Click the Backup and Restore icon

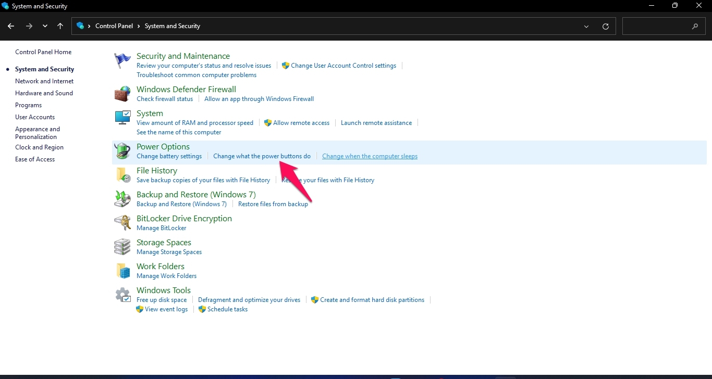pos(122,199)
